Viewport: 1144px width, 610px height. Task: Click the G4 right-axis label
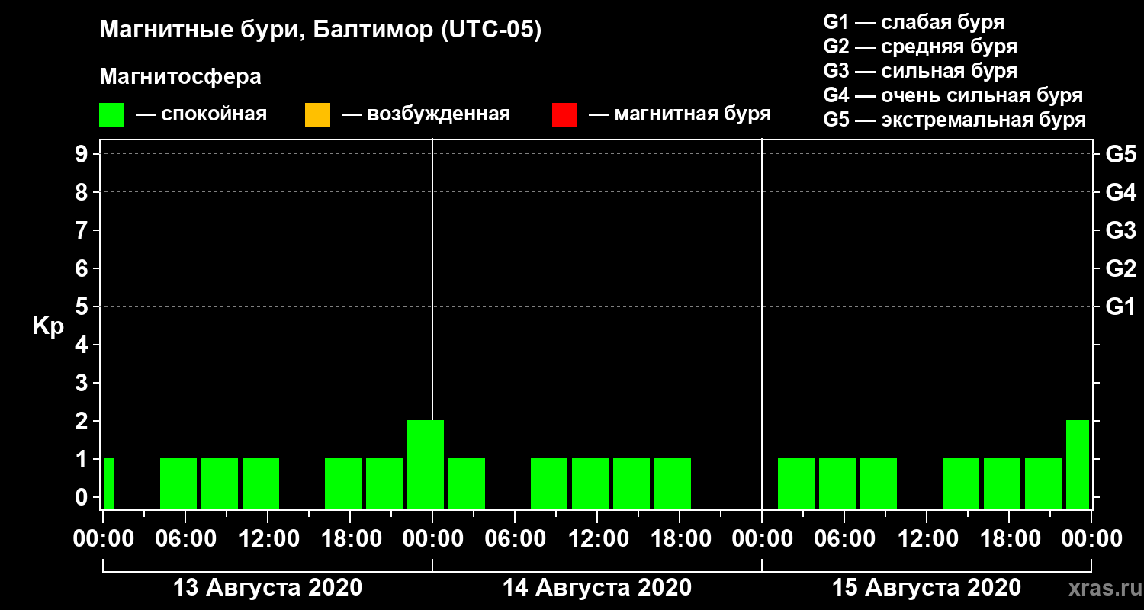click(x=1120, y=193)
